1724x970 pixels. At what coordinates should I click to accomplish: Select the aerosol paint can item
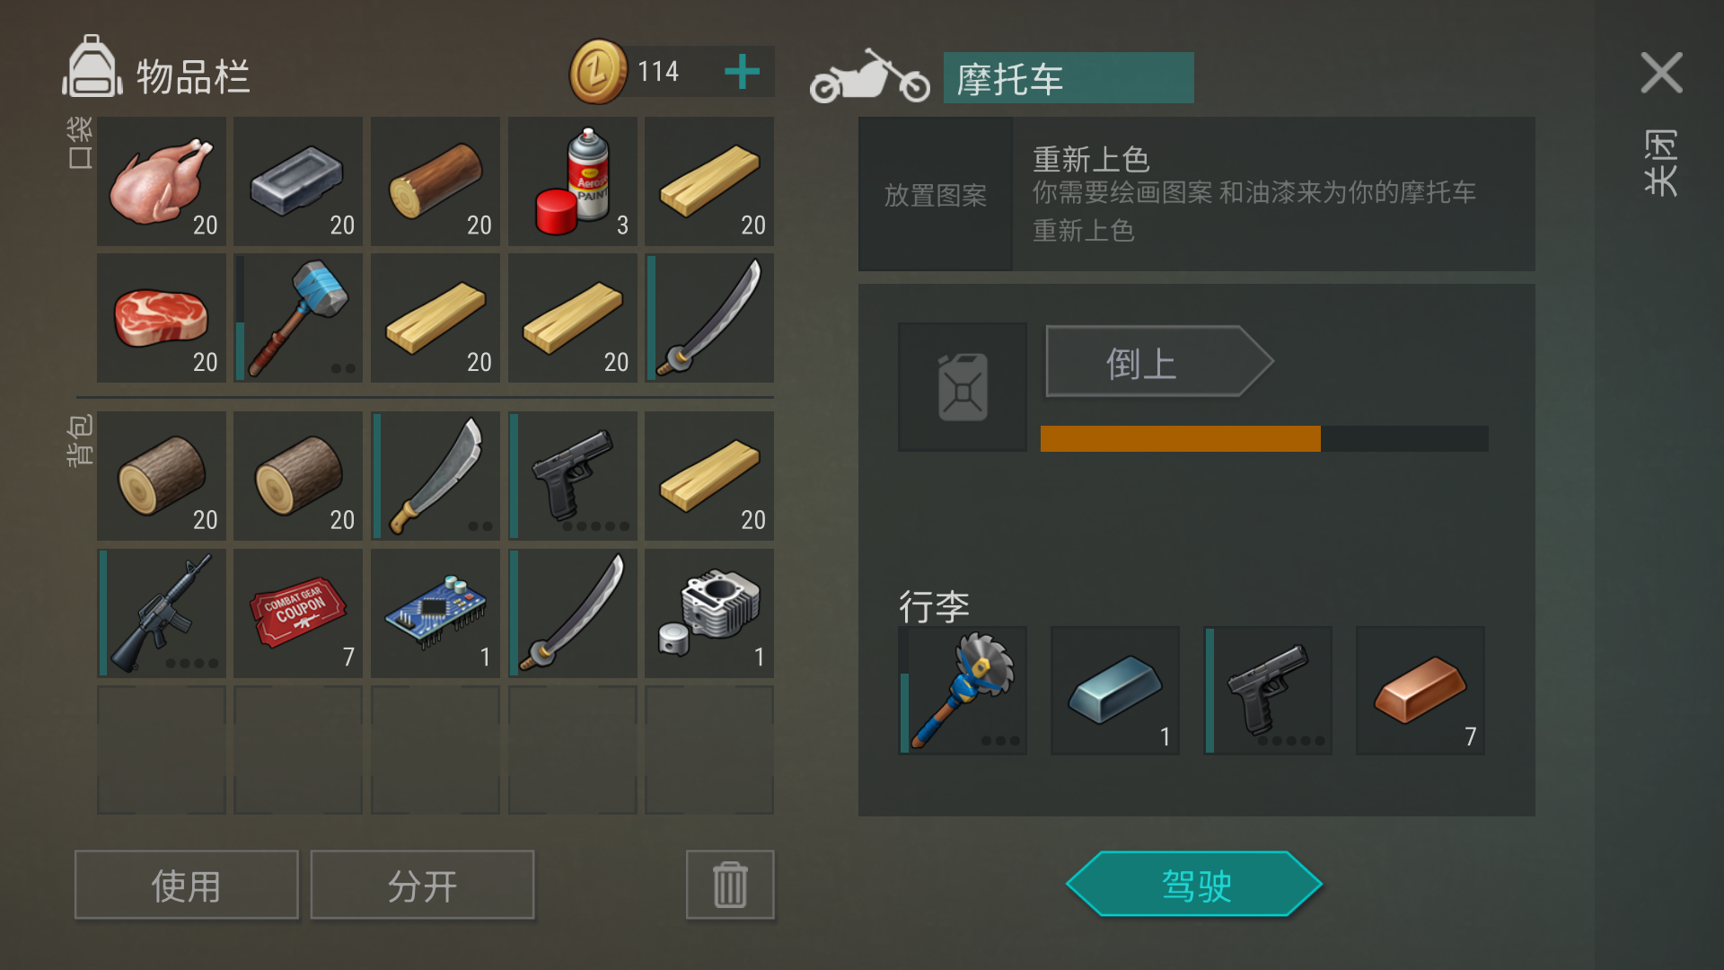click(573, 181)
